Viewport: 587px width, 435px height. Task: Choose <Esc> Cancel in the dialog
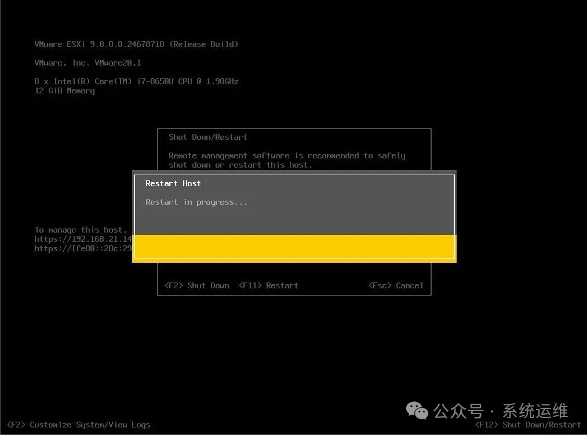[396, 285]
